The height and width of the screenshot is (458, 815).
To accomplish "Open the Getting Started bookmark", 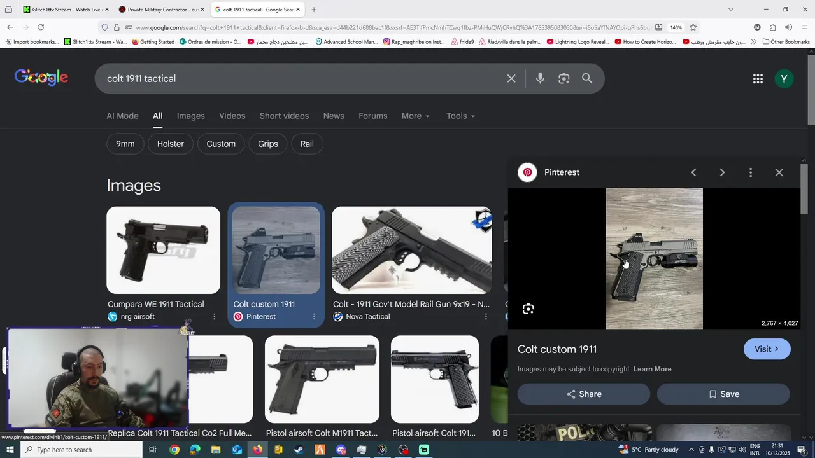I will point(153,42).
